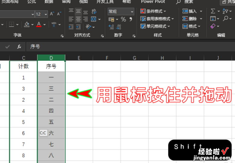235x163 pixels.
Task: Click the Increase Font Size icon
Action: click(52, 14)
